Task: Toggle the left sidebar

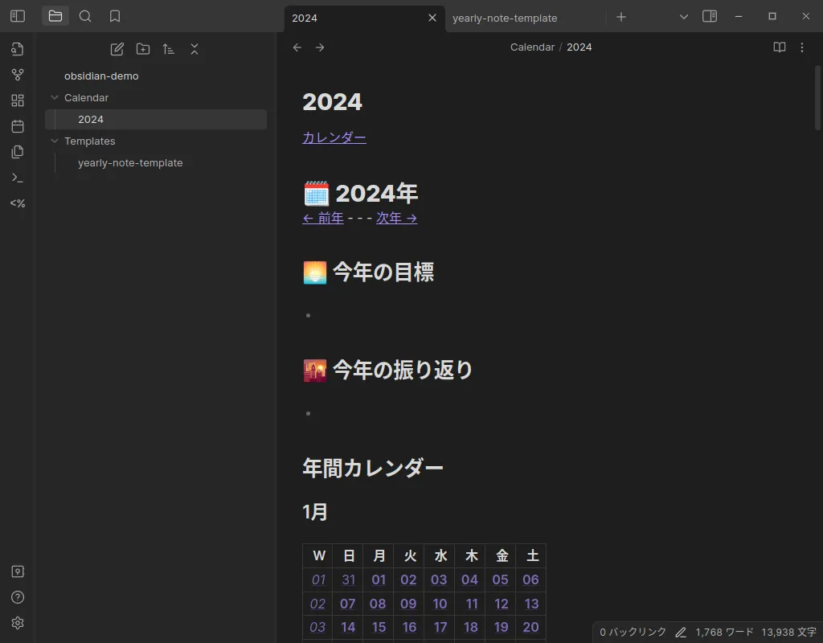Action: (18, 16)
